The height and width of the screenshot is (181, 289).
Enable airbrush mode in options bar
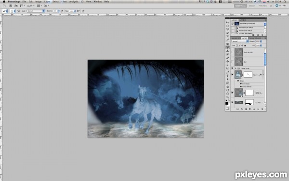click(x=79, y=11)
